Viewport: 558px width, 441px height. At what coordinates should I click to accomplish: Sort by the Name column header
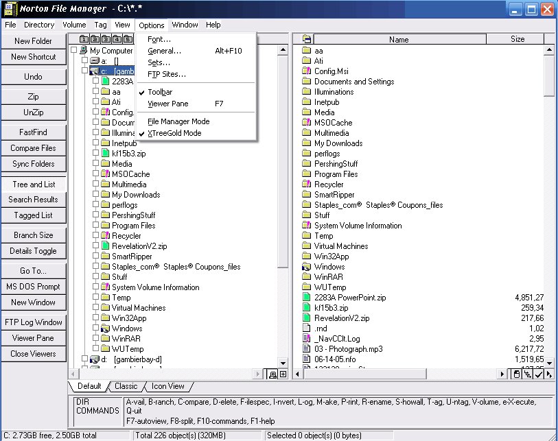pyautogui.click(x=399, y=39)
